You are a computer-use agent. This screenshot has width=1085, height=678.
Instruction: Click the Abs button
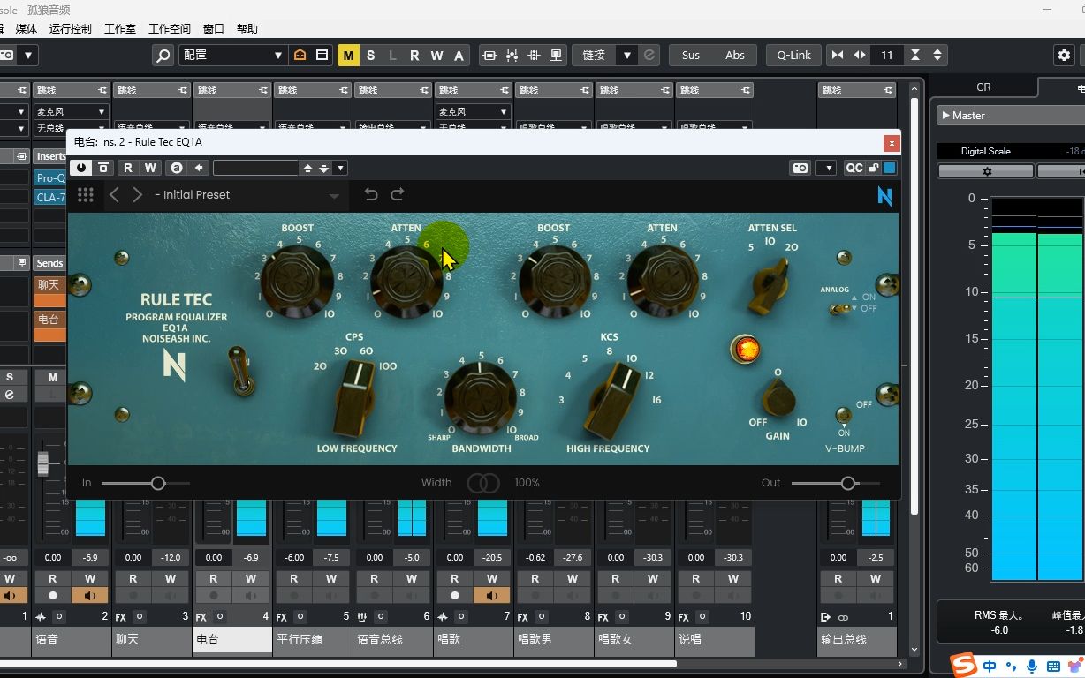tap(735, 55)
